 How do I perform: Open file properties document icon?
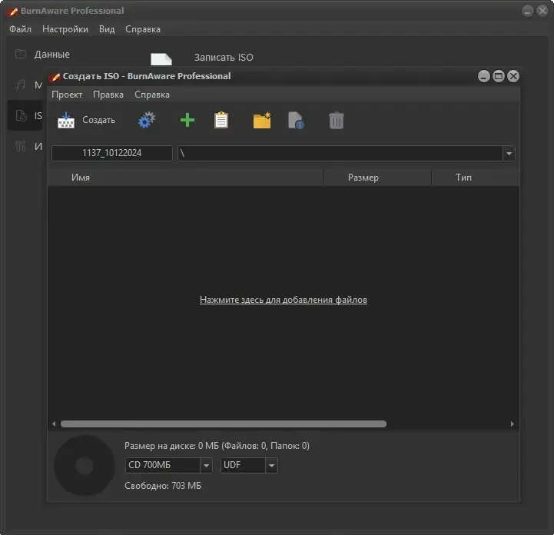point(296,120)
